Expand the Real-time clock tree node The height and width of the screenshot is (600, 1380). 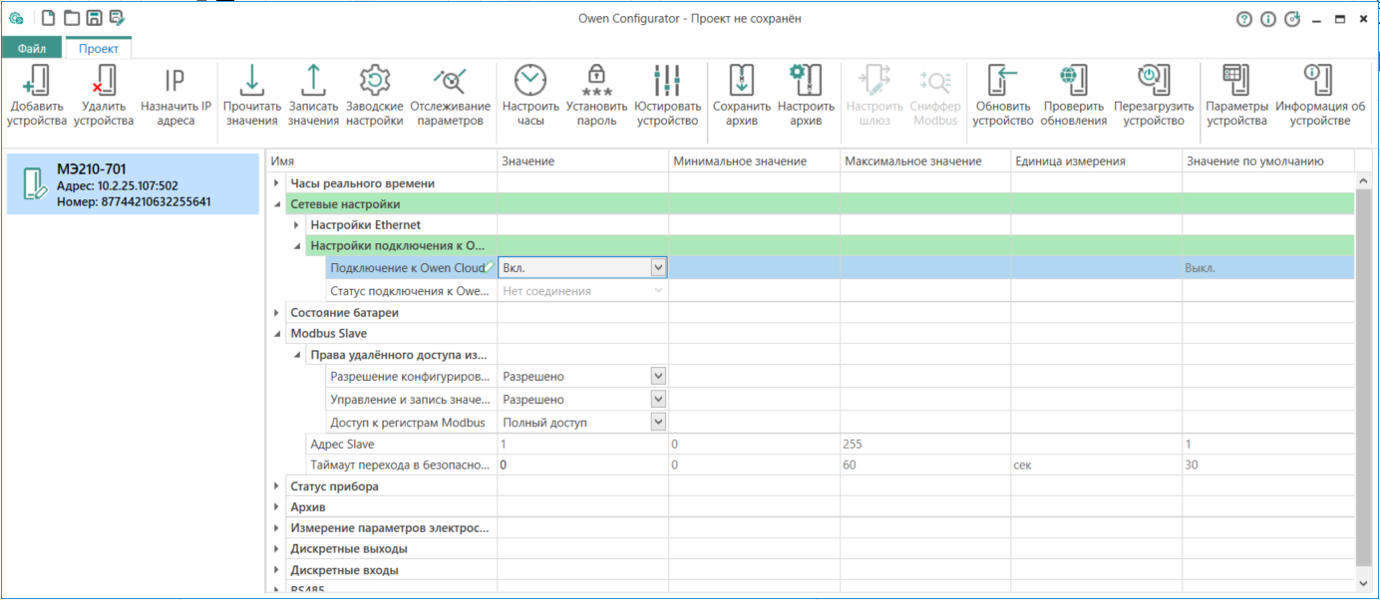pyautogui.click(x=276, y=183)
